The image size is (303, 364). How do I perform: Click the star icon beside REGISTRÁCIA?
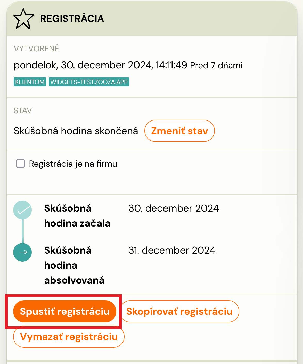(23, 19)
